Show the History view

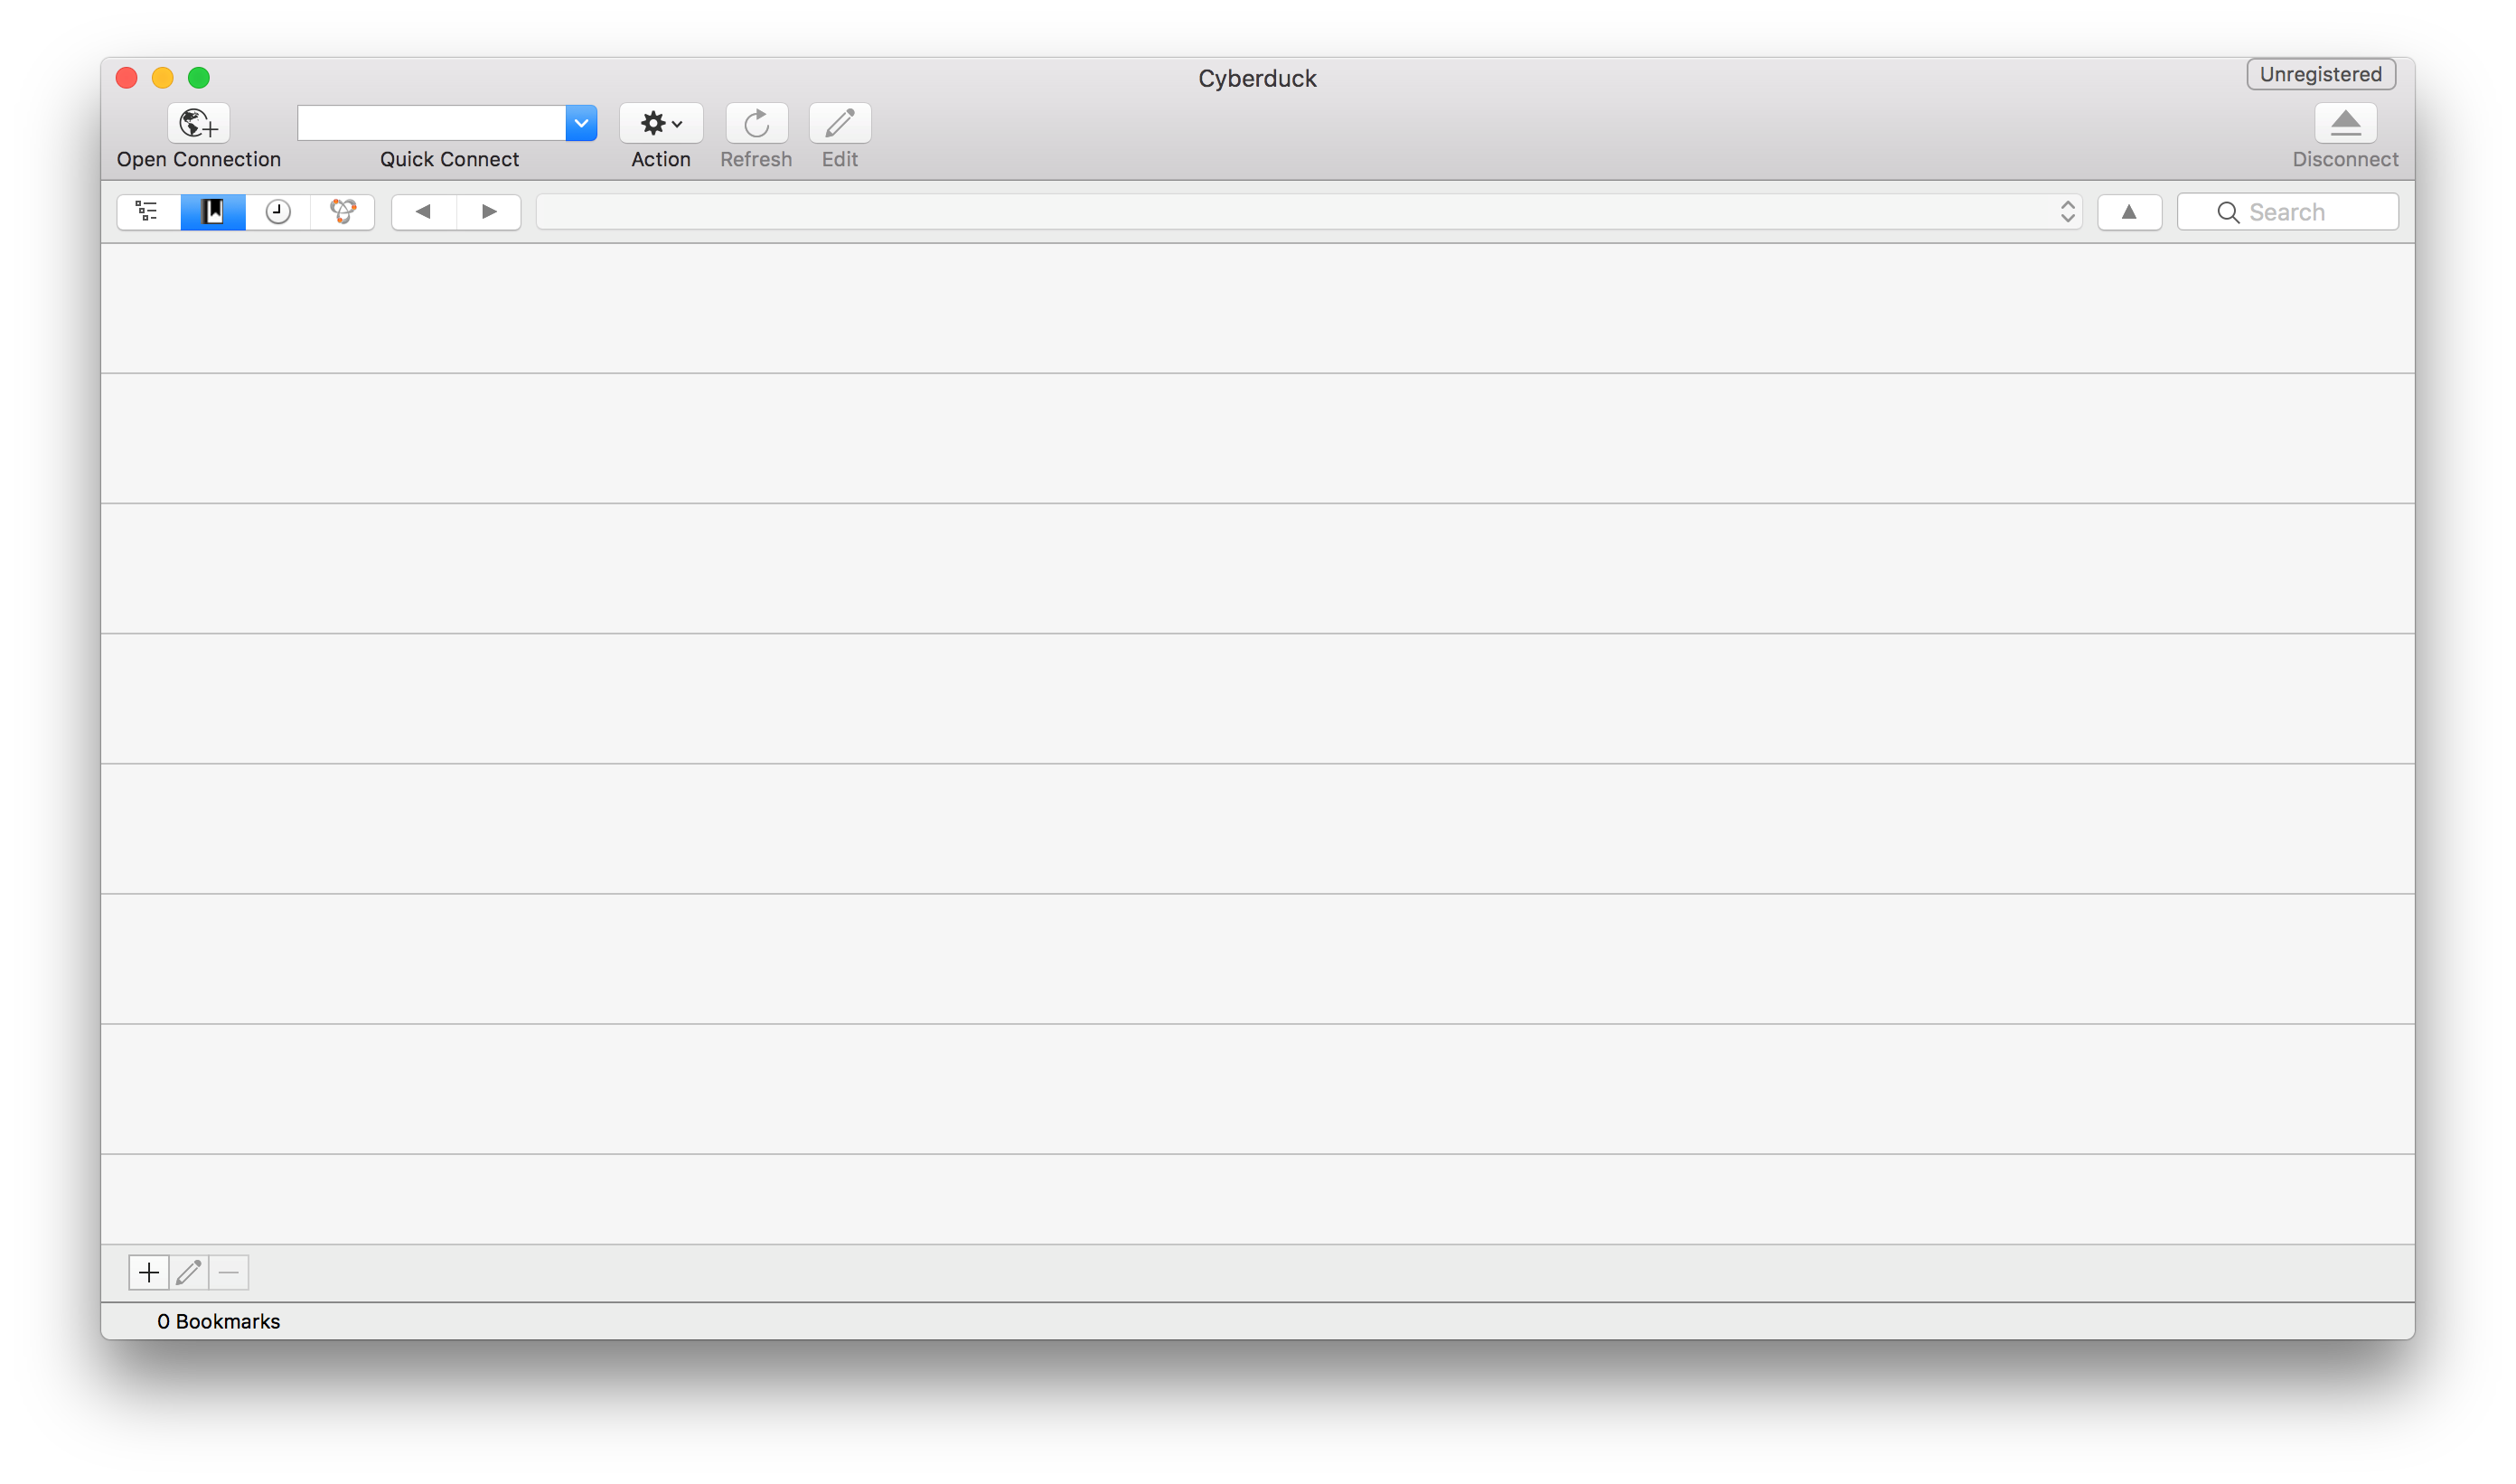(278, 212)
